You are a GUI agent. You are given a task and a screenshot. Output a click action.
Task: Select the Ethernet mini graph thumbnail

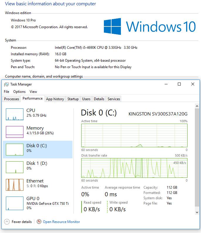(15, 185)
